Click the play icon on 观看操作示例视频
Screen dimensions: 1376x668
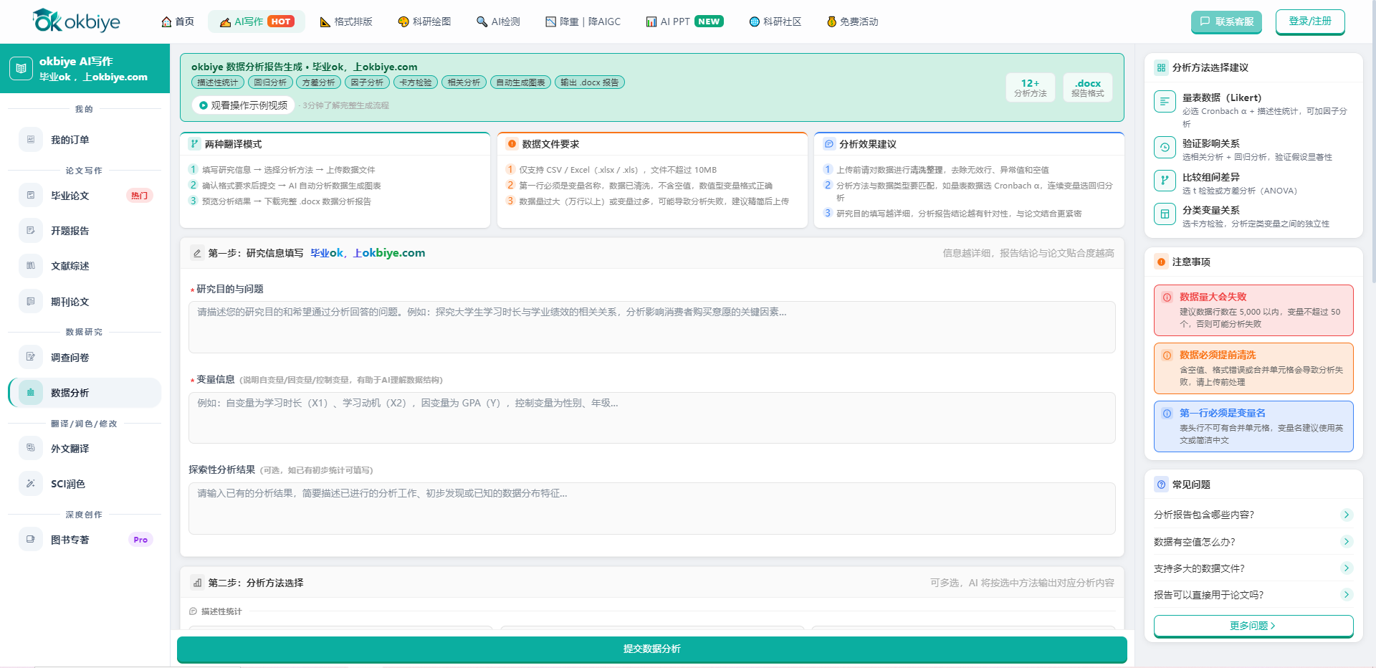pyautogui.click(x=204, y=105)
